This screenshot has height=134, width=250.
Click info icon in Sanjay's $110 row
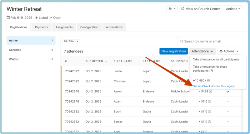209,122
